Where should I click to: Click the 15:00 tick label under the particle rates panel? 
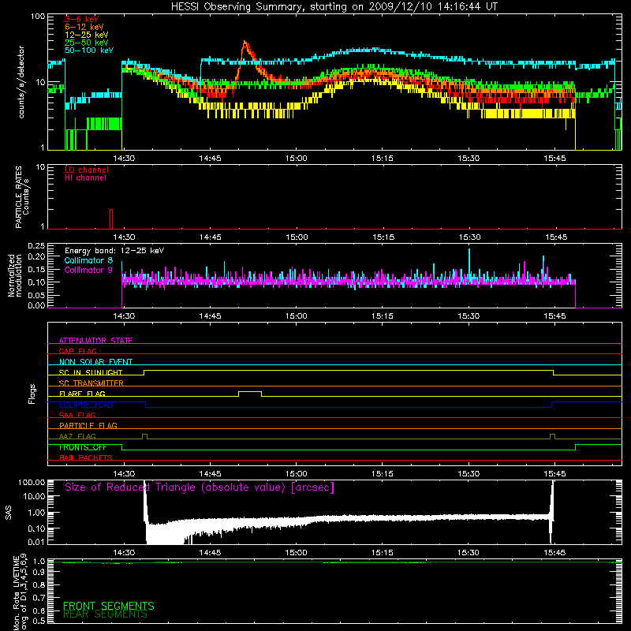point(297,237)
